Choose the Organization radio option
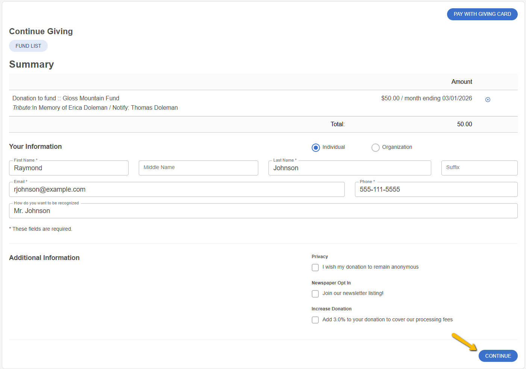 pos(376,148)
